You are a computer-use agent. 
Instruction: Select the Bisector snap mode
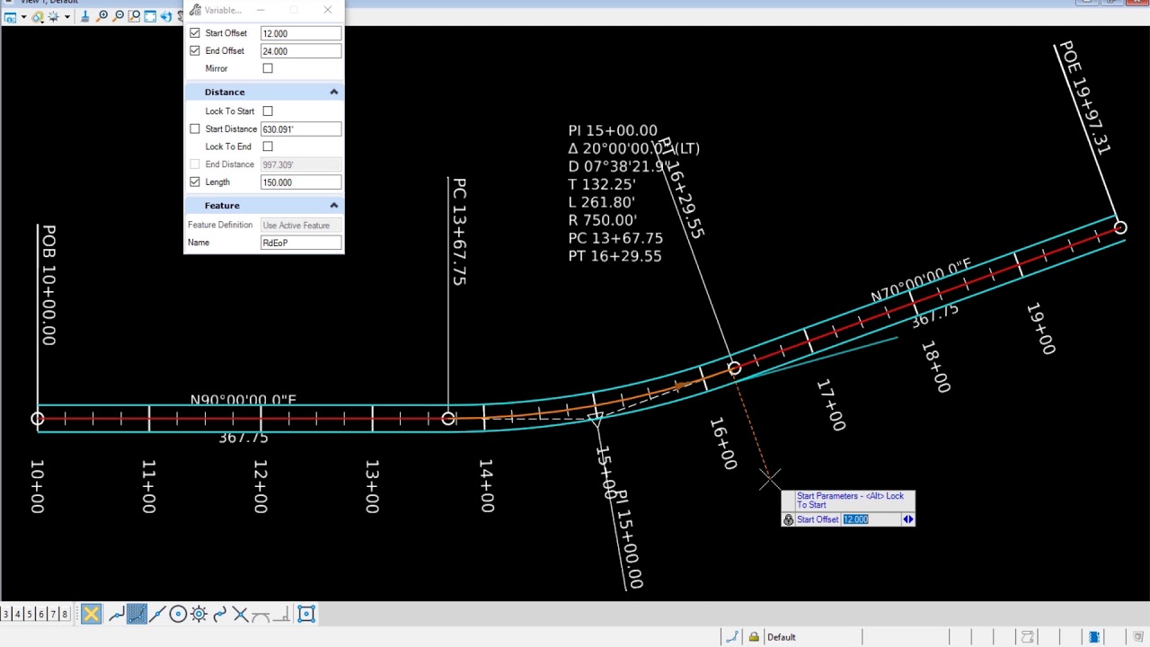(x=219, y=615)
